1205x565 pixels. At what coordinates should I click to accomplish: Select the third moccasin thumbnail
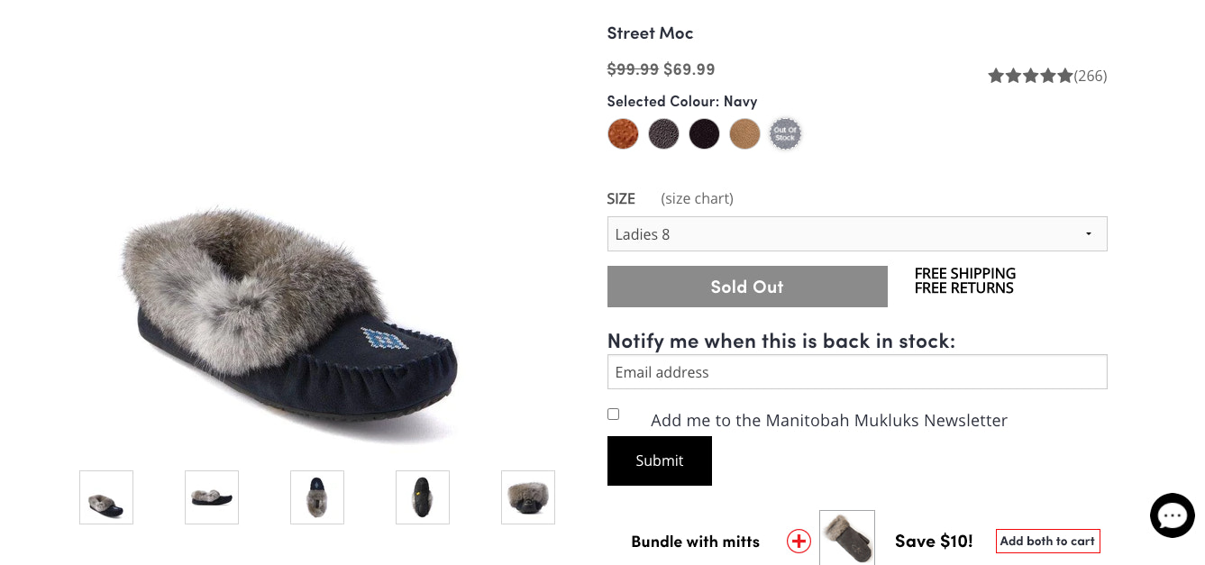(316, 497)
